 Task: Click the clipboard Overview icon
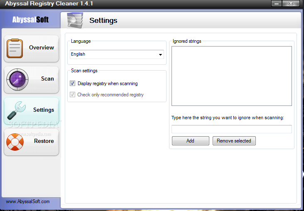15,48
